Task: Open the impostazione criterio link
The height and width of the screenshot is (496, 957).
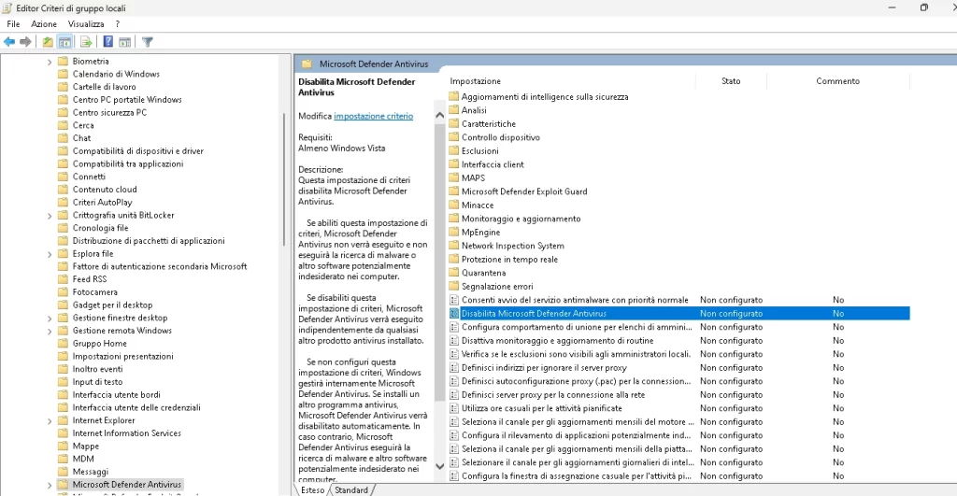Action: [x=374, y=116]
